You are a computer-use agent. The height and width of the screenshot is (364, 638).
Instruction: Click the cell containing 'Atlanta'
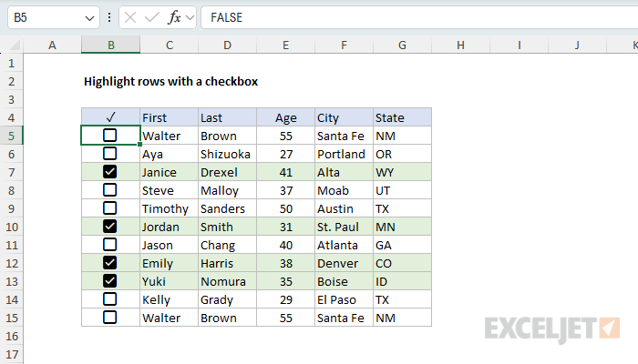pos(344,245)
